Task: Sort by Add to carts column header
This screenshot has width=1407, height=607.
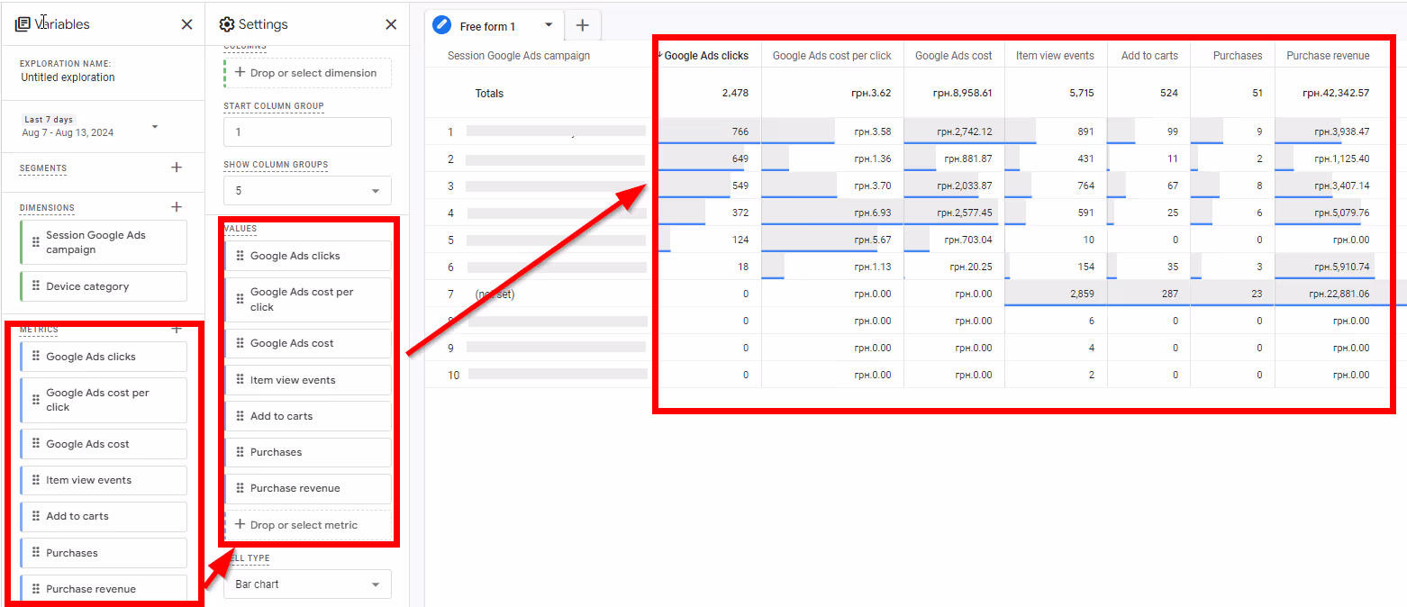Action: pos(1149,56)
